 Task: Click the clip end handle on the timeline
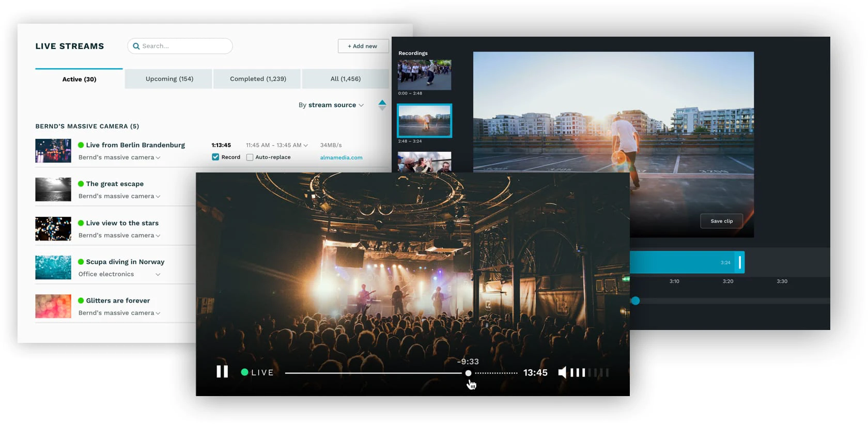pos(740,262)
